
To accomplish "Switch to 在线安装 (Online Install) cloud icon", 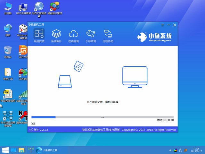I will click(73, 35).
